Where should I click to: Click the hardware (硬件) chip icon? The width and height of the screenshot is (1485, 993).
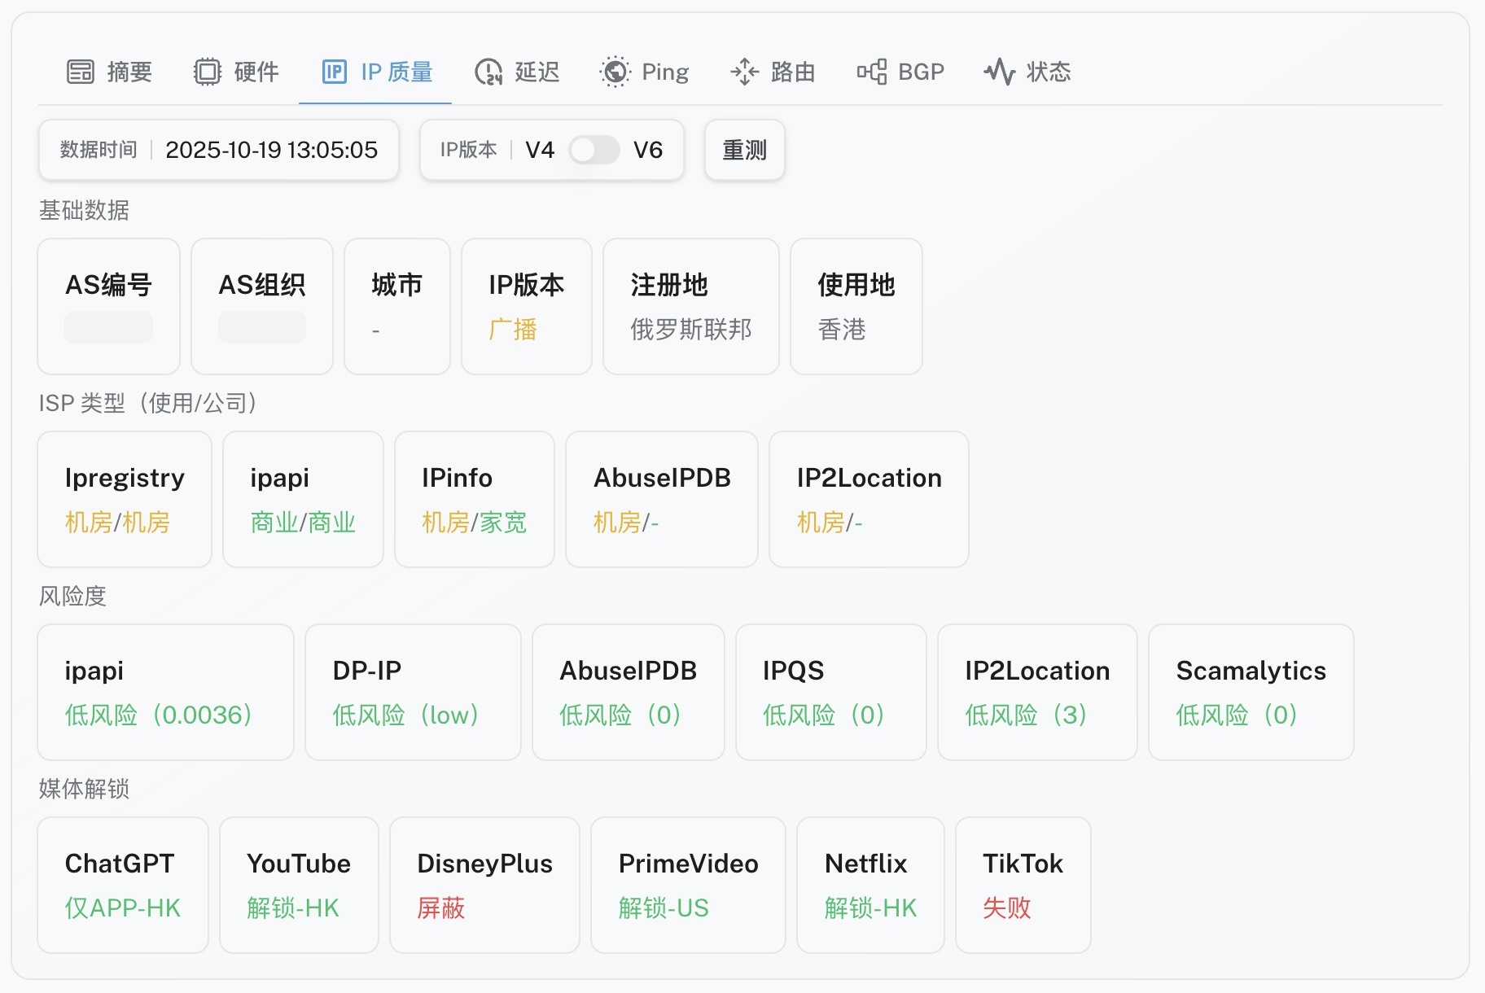[207, 72]
